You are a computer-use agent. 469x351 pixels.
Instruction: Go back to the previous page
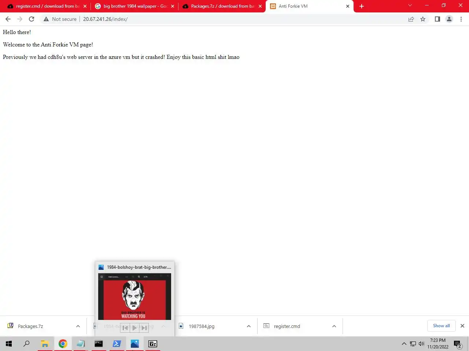coord(8,19)
